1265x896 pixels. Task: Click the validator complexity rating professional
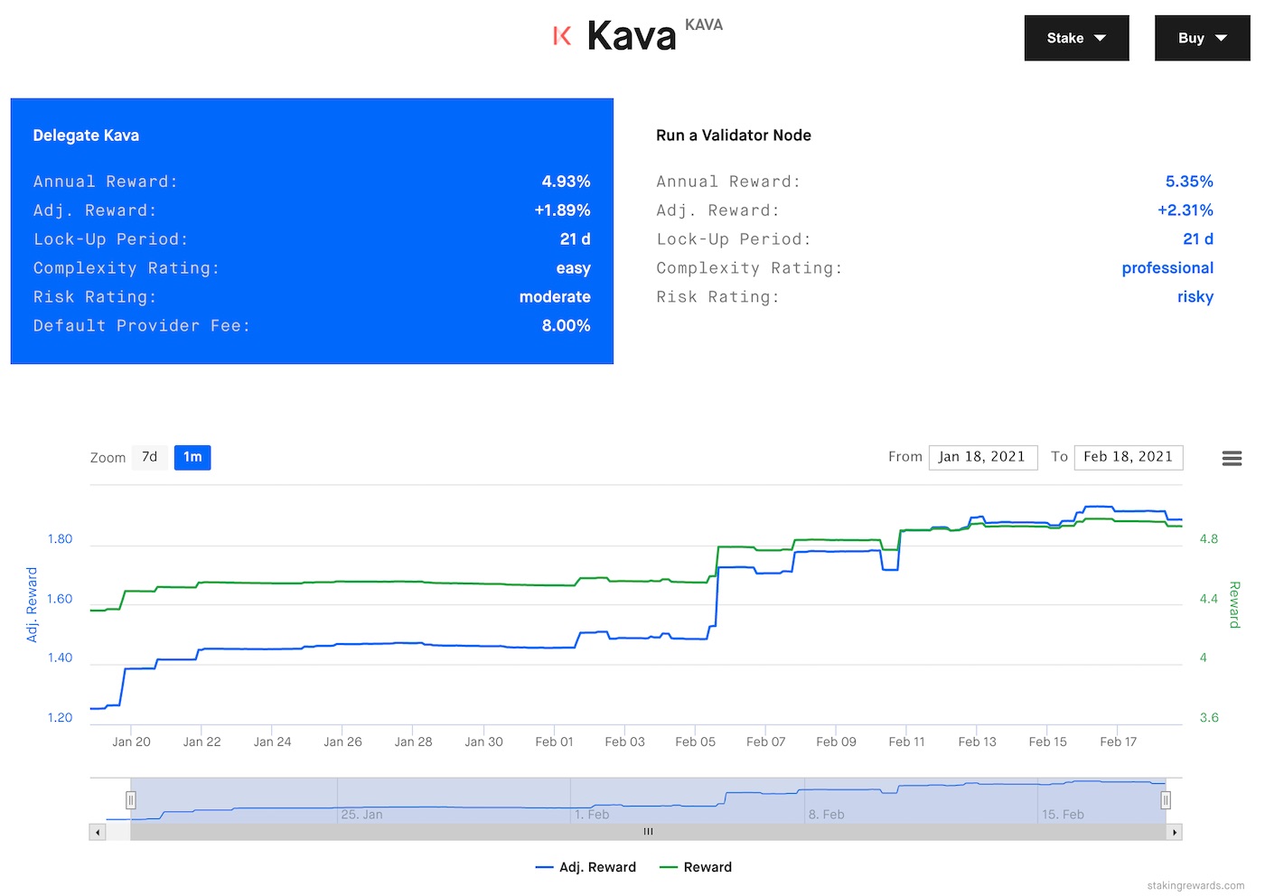tap(1167, 268)
